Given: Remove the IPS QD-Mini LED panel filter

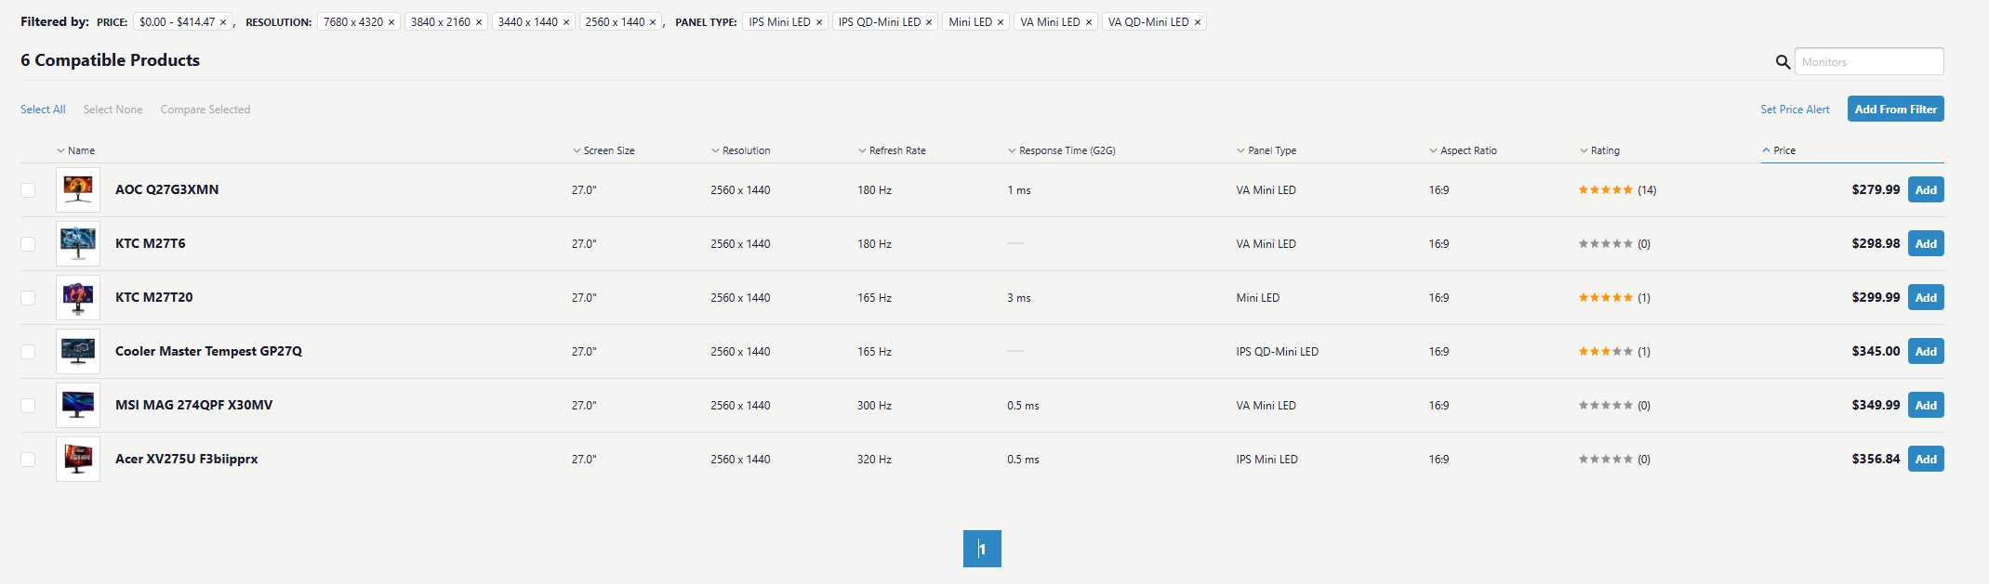Looking at the screenshot, I should 929,22.
